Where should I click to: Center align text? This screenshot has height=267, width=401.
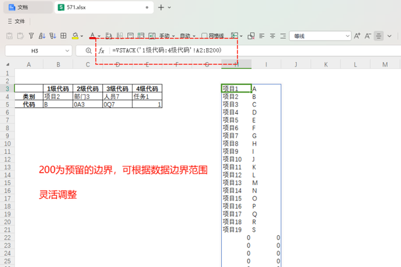click(273, 36)
